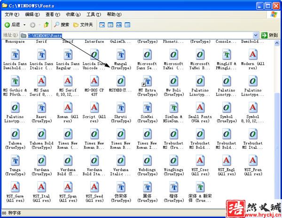Viewport: 282px width, 218px height.
Task: Select the Mv Boli font icon
Action: tap(173, 81)
